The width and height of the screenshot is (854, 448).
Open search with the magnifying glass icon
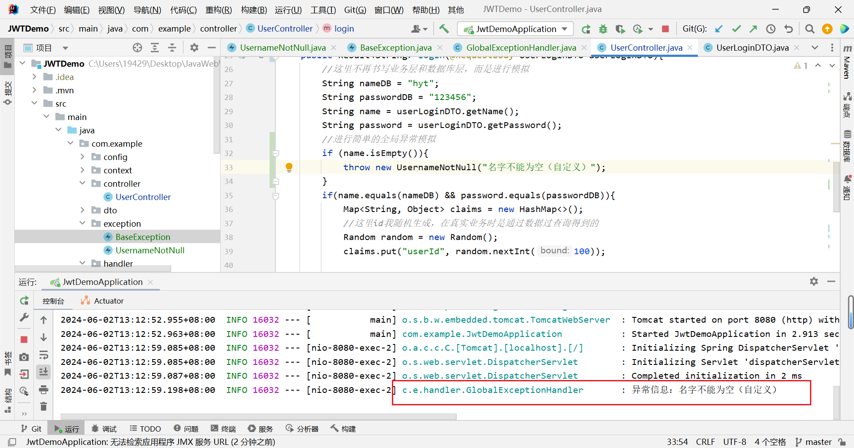pos(810,28)
